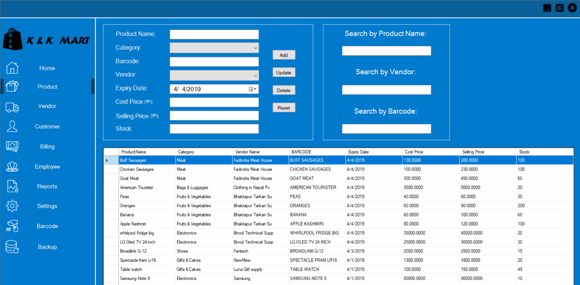Open the Reports section label
The height and width of the screenshot is (285, 580).
click(x=47, y=186)
